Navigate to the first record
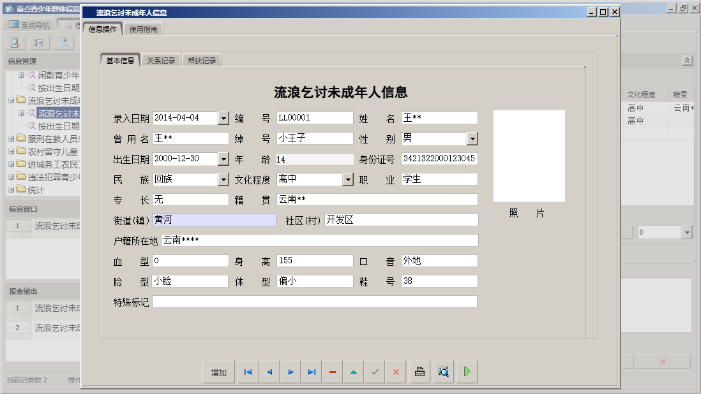Screen dimensions: 701x394 pos(247,371)
